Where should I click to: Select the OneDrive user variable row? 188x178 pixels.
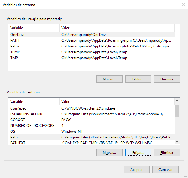(x=92, y=35)
